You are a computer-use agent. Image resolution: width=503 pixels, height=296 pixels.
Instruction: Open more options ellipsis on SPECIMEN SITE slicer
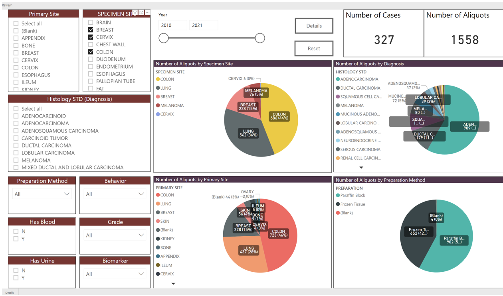pyautogui.click(x=147, y=13)
